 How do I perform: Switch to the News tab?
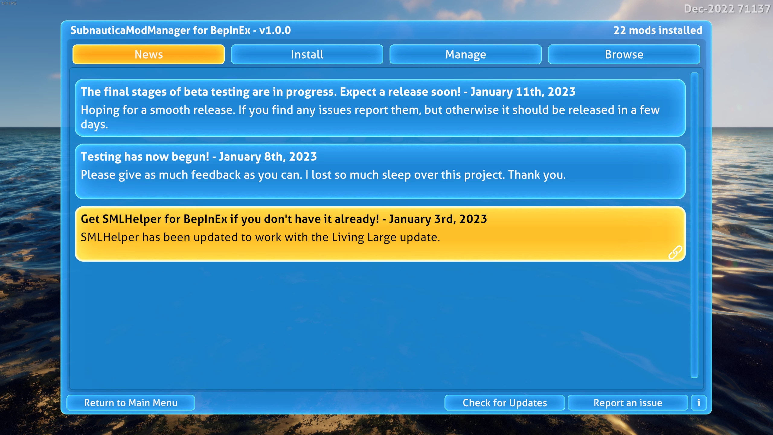(x=149, y=54)
